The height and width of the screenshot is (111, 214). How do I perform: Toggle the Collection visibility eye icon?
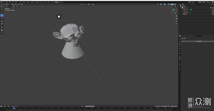(212, 8)
